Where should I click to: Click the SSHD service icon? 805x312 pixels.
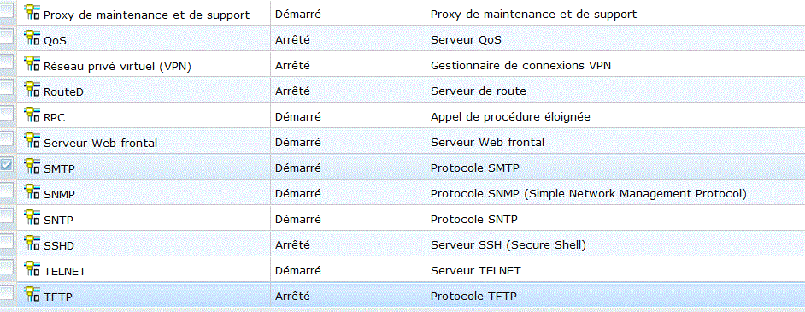[x=32, y=242]
